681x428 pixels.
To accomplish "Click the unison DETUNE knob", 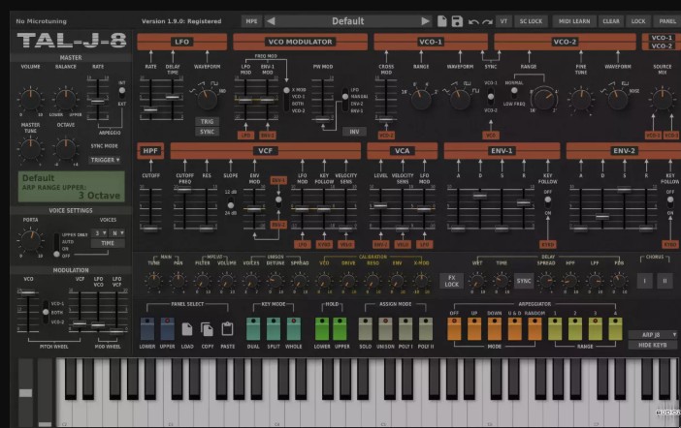I will [275, 281].
